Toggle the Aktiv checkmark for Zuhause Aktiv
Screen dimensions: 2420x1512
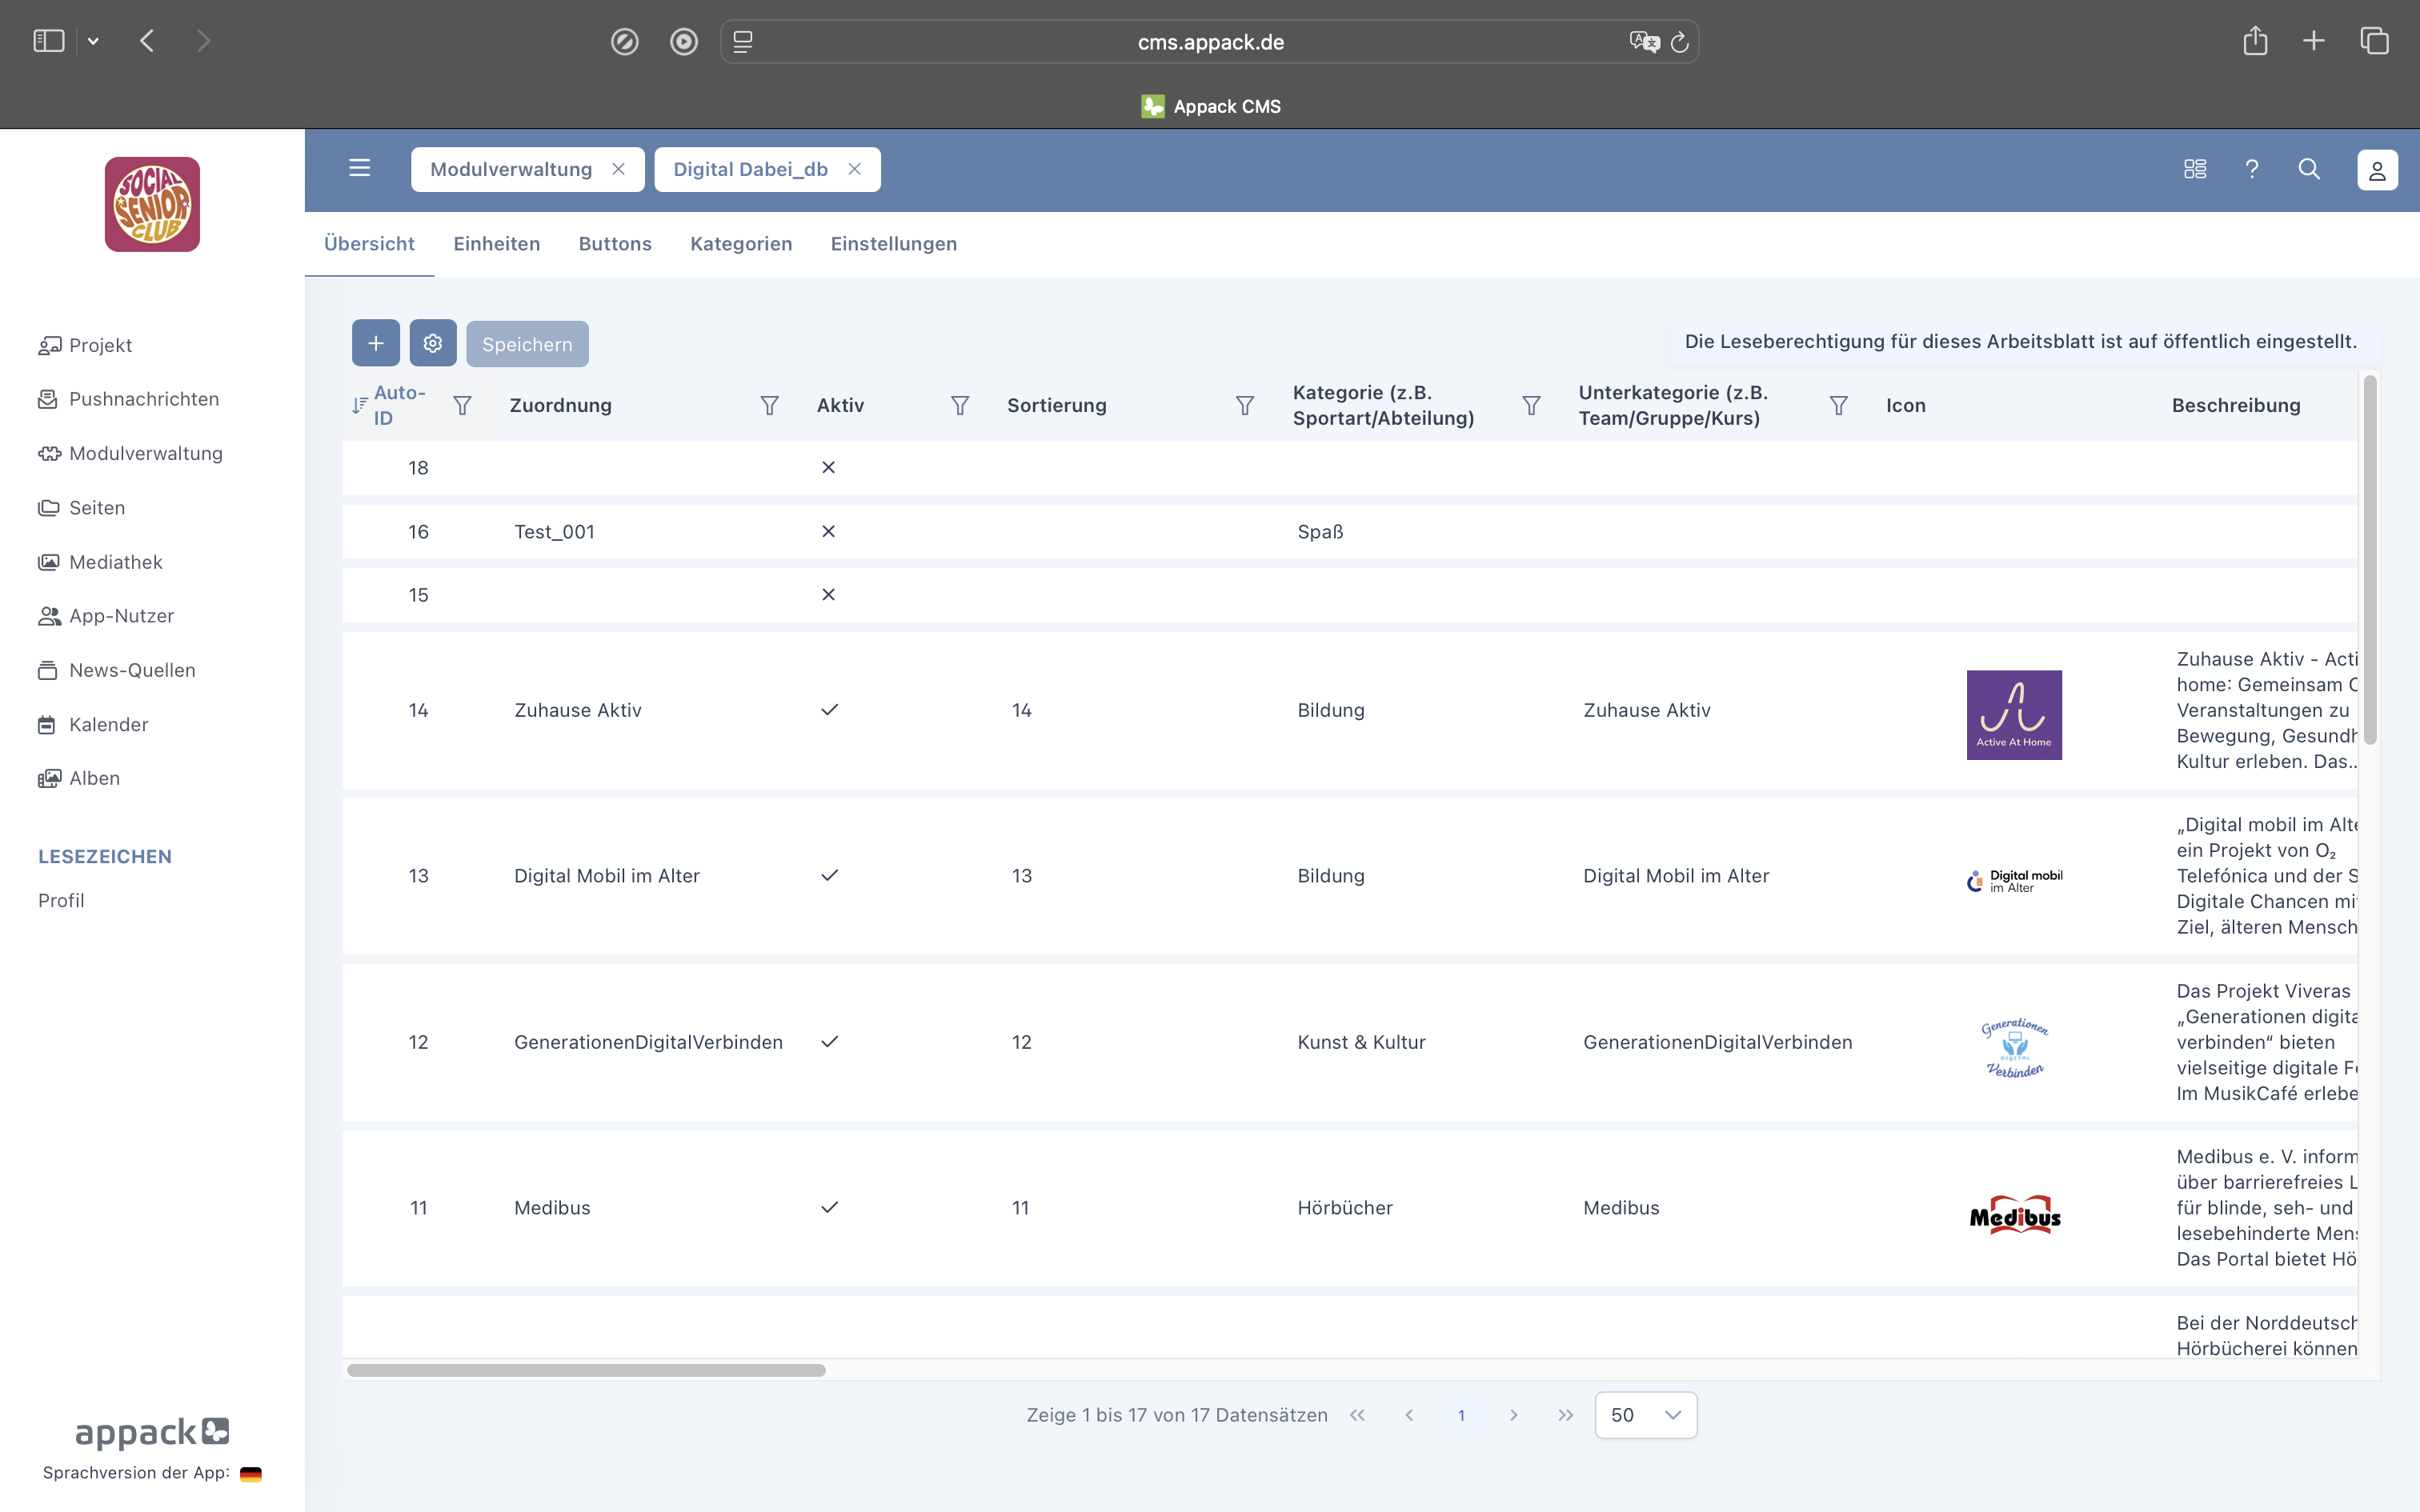click(829, 710)
